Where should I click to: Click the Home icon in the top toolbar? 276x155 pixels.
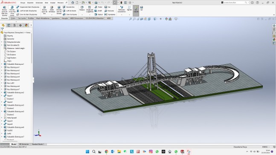pos(73,3)
